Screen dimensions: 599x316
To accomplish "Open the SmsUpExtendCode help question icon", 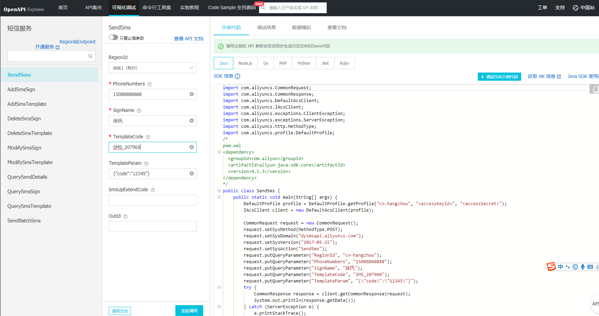I will tap(153, 190).
